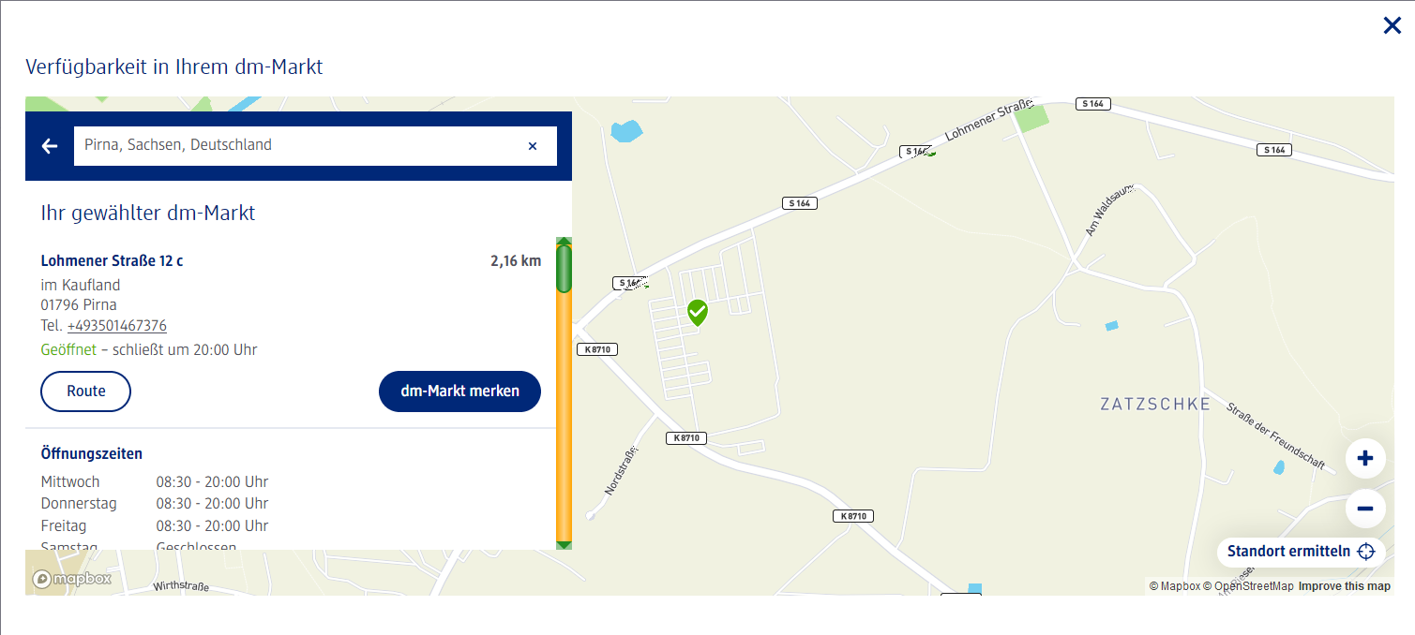1415x635 pixels.
Task: Zoom out on the map
Action: [x=1365, y=509]
